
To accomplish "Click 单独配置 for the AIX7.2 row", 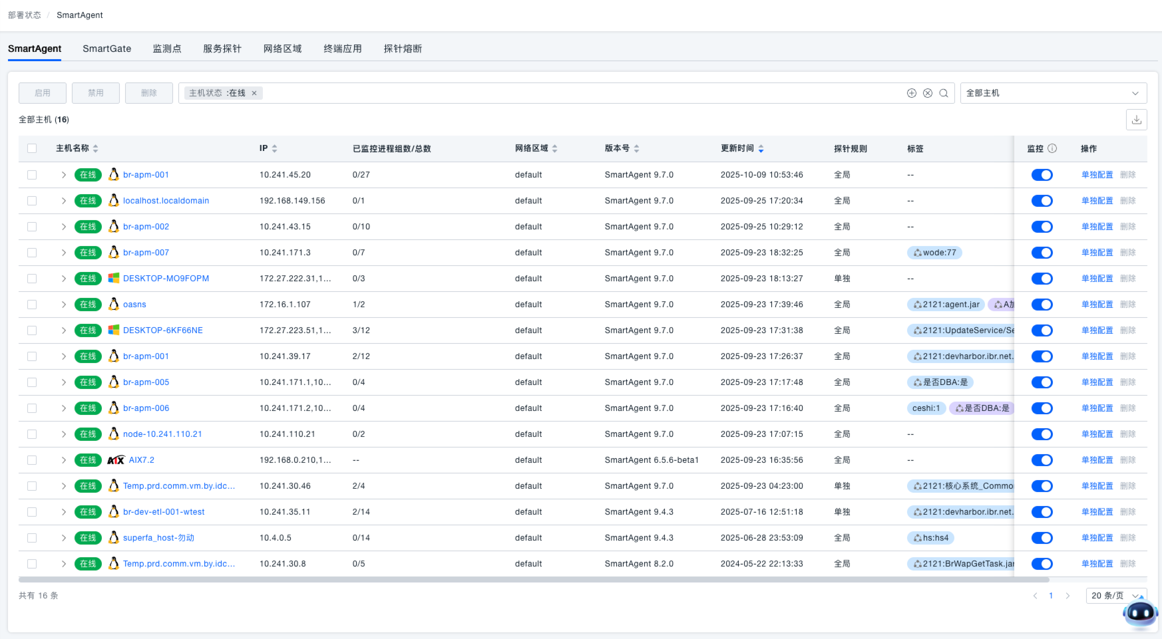I will pyautogui.click(x=1097, y=460).
